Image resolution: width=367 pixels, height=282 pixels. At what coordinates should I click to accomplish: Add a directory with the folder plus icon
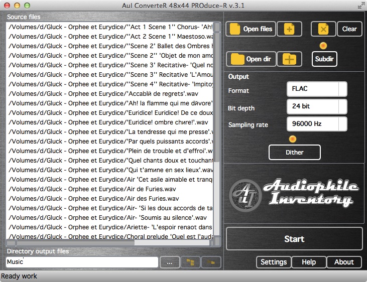click(289, 59)
